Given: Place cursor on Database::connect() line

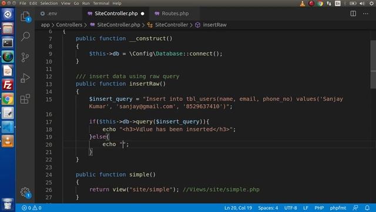Looking at the screenshot, I should [x=156, y=54].
